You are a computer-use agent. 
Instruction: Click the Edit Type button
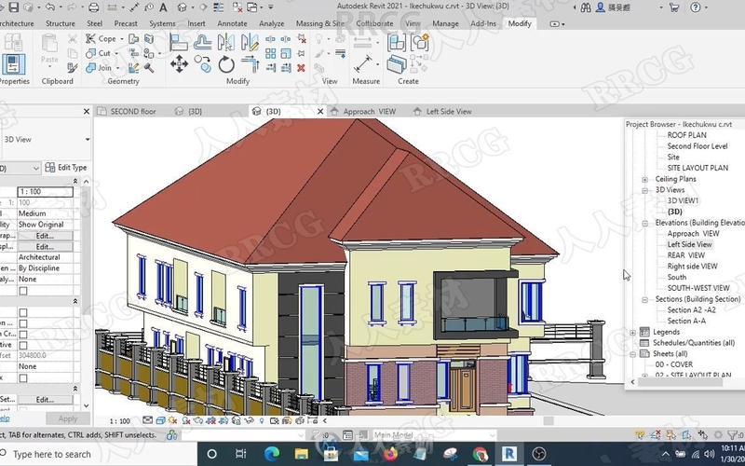coord(66,168)
